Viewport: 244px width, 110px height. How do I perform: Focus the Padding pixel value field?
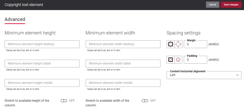pos(196,60)
